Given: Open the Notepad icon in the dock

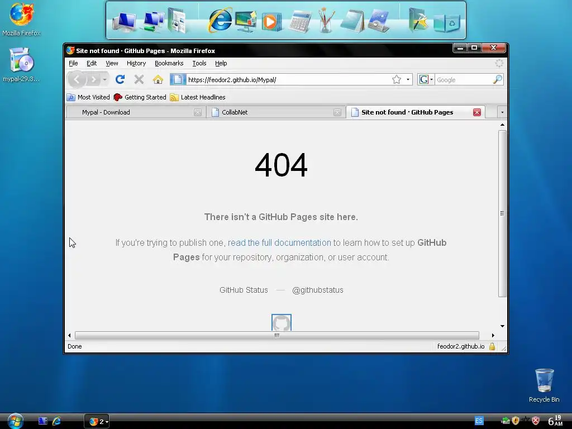Looking at the screenshot, I should point(352,21).
